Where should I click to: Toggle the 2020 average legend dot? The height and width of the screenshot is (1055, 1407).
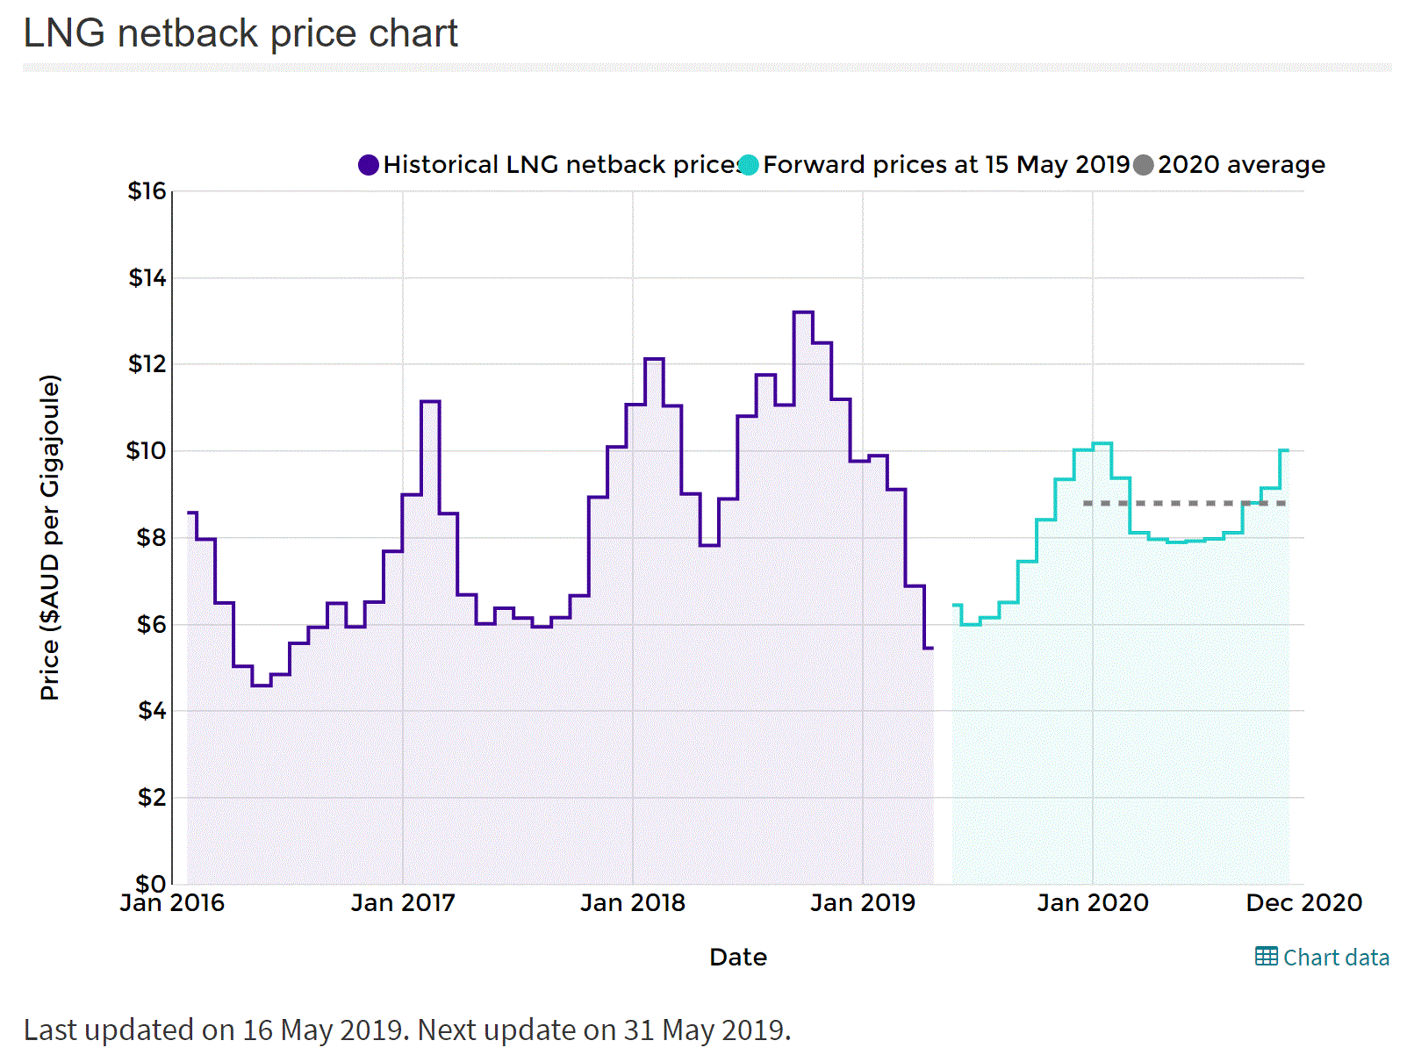click(x=1143, y=165)
